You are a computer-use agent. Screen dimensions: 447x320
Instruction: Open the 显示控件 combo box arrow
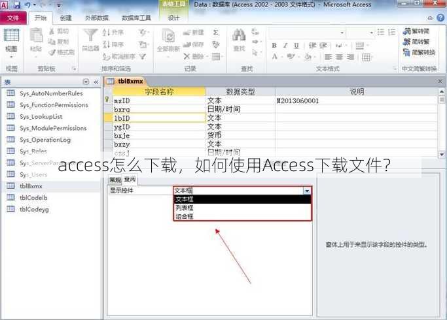point(307,191)
